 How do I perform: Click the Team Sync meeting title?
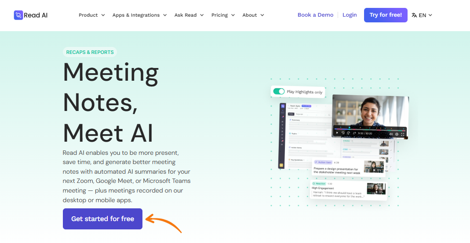click(x=295, y=106)
